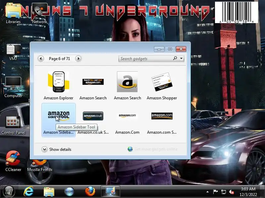Launch Internet Explorer from taskbar

(x=28, y=192)
